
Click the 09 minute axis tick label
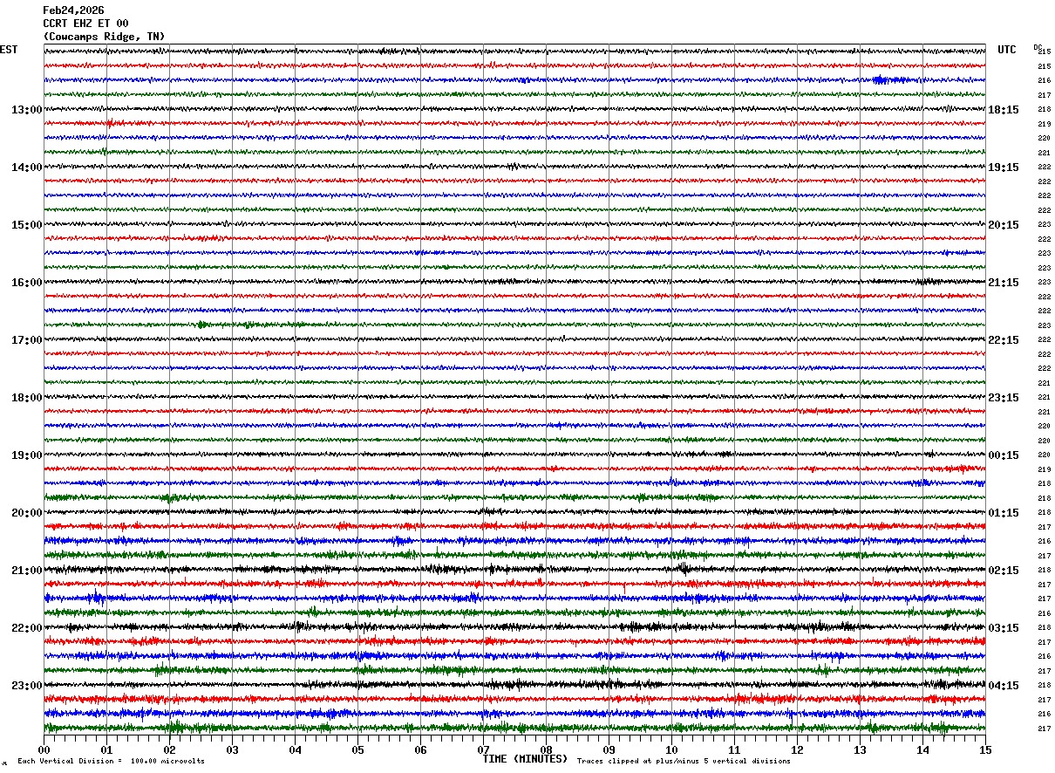tap(609, 749)
